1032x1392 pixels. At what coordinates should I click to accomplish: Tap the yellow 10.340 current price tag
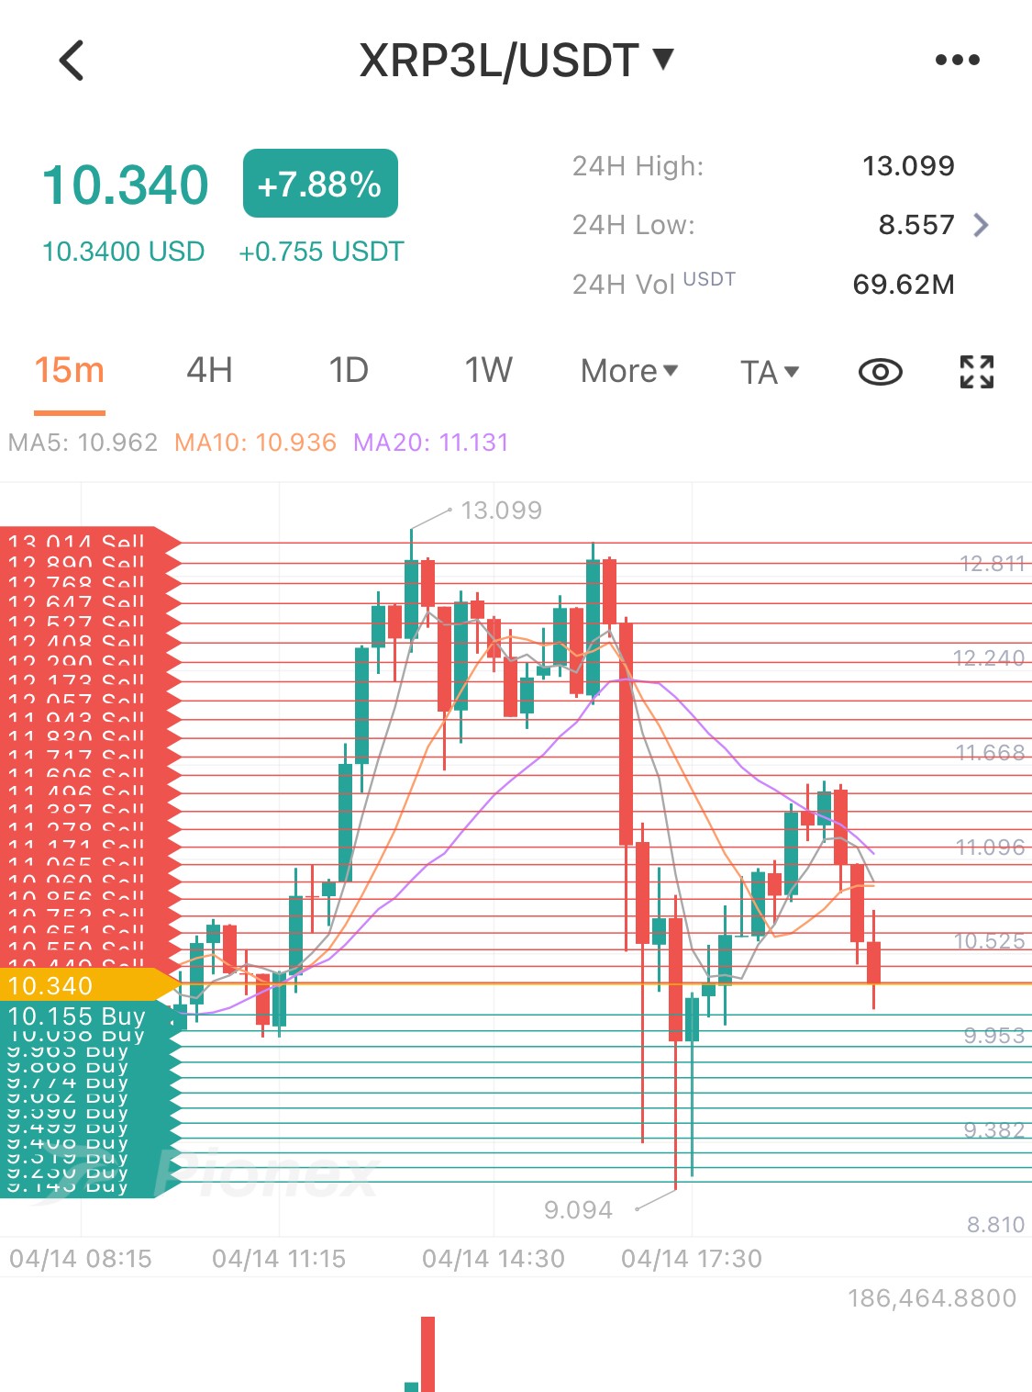click(88, 985)
